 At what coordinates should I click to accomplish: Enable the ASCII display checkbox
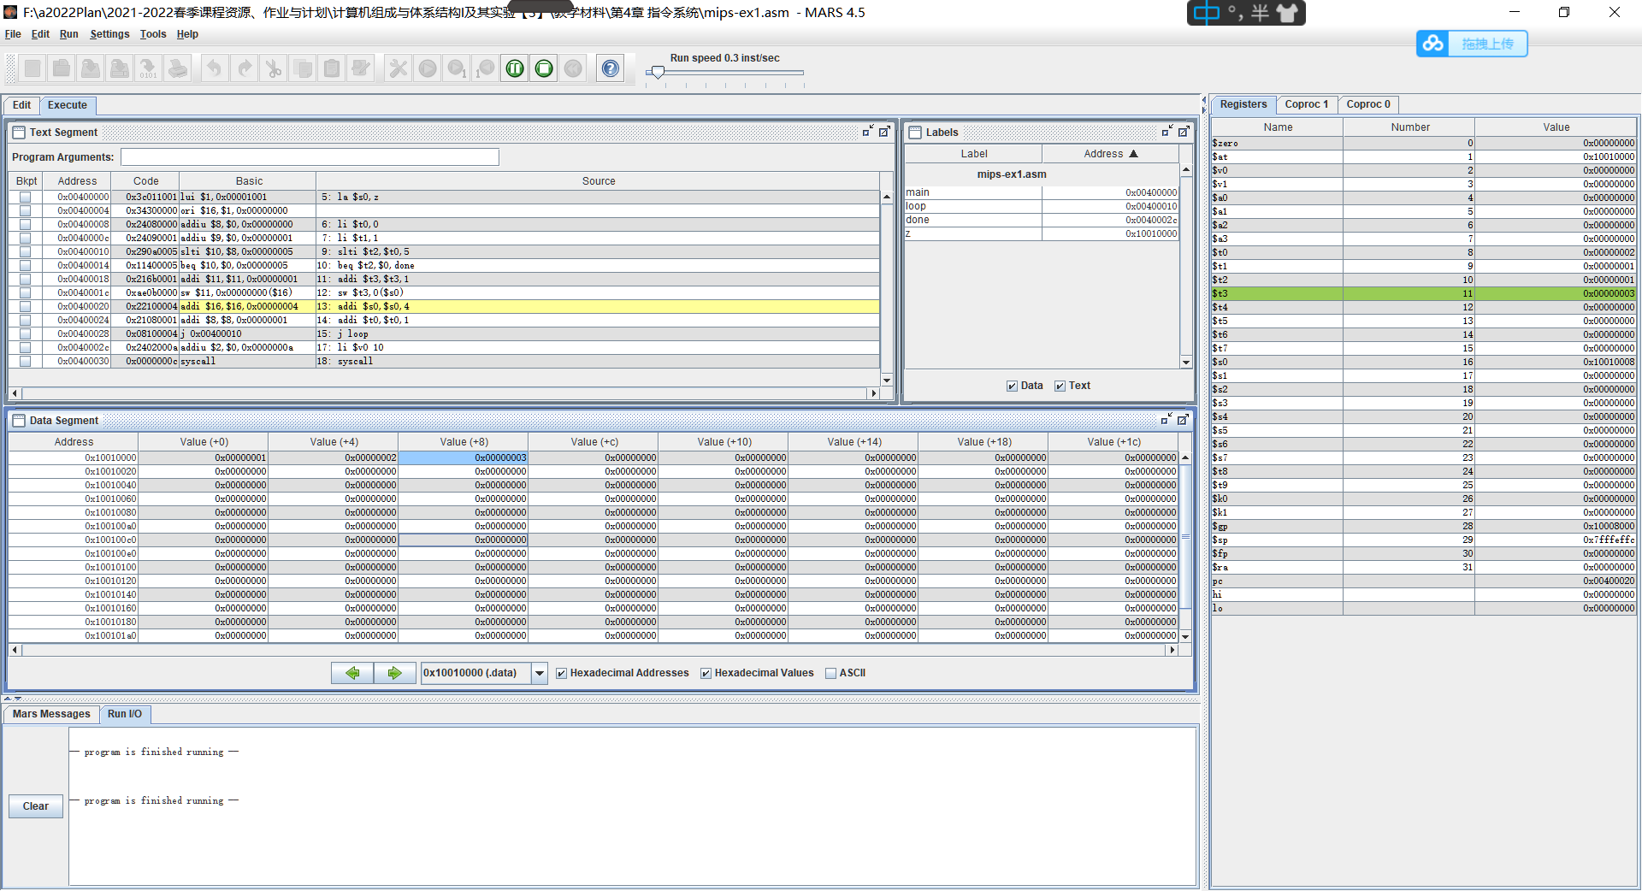(831, 673)
